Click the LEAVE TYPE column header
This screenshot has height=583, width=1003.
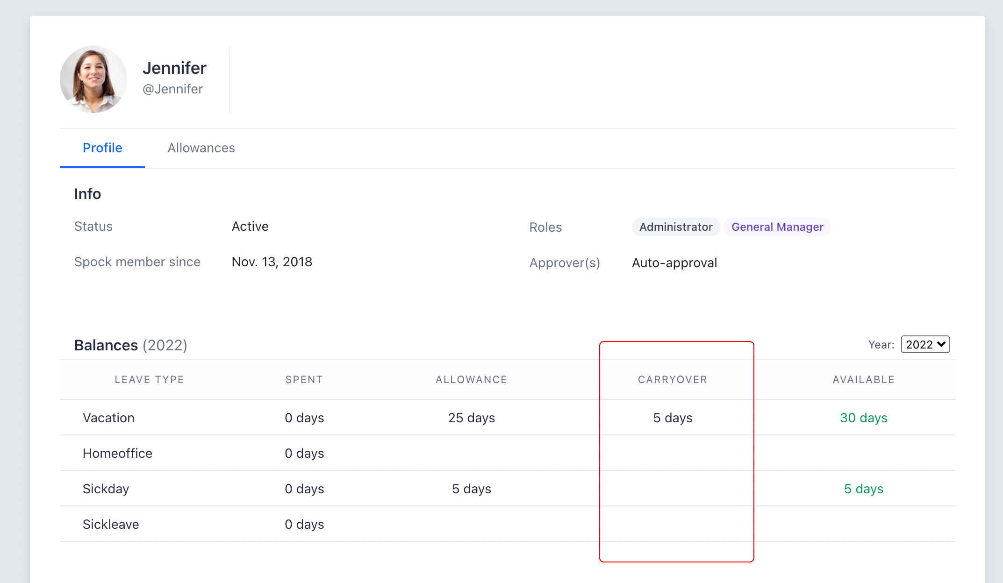point(149,380)
